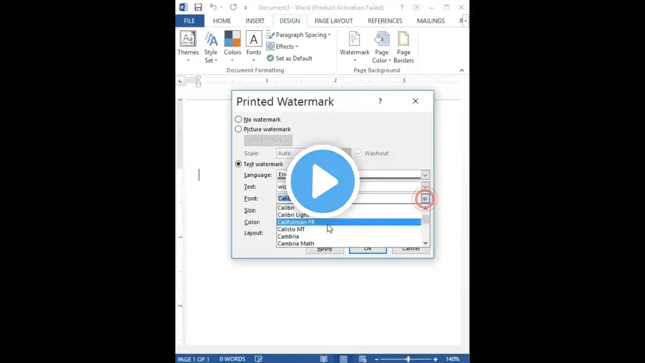Click the Select Picture button
Viewport: 645px width, 363px height.
[x=268, y=141]
